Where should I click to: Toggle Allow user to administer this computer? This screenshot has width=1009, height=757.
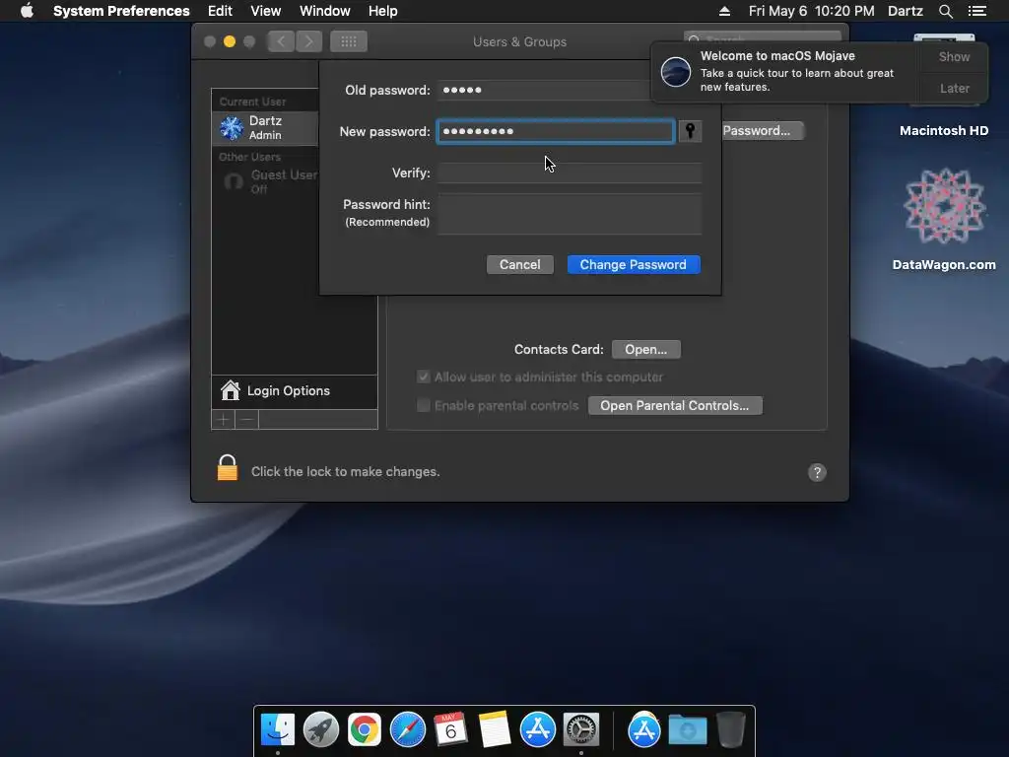tap(424, 378)
